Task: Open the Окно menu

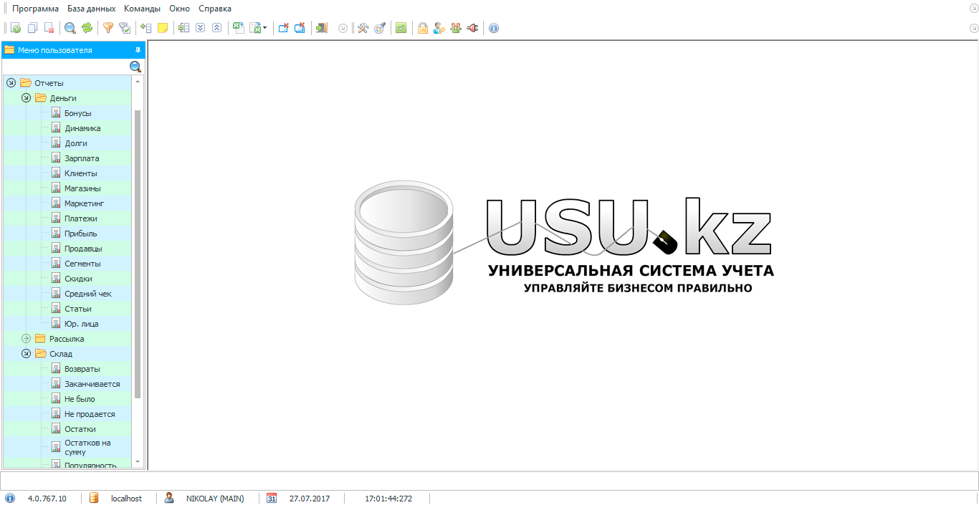Action: (179, 9)
